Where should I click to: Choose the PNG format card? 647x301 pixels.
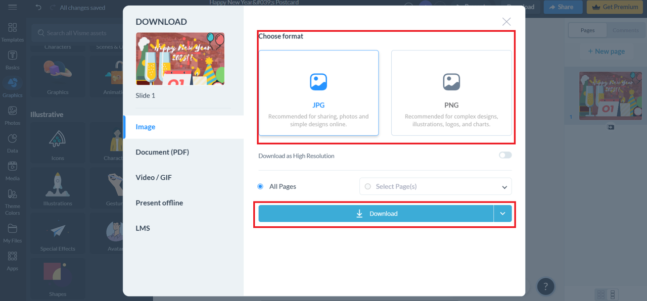tap(451, 93)
